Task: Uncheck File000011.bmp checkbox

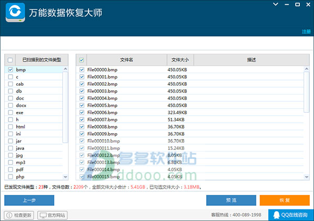Action: pyautogui.click(x=82, y=148)
